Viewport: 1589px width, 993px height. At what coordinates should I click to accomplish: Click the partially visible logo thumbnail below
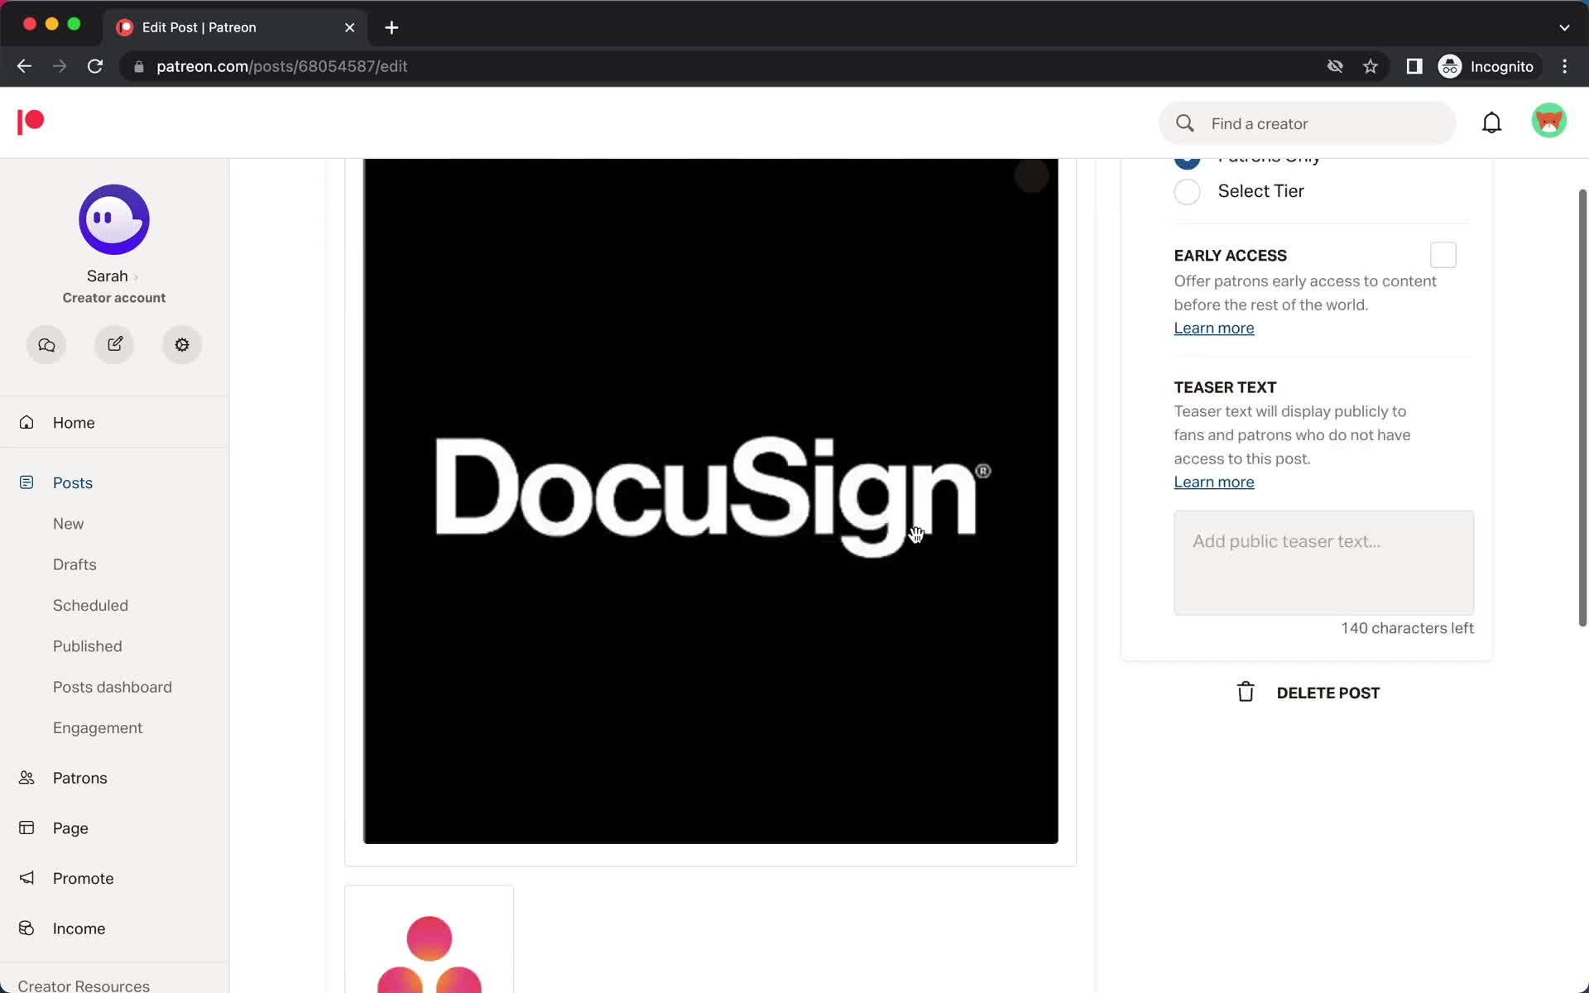point(429,949)
